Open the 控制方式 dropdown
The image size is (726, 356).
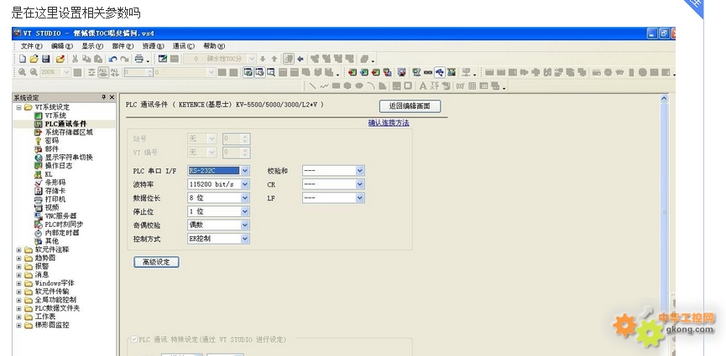[245, 239]
